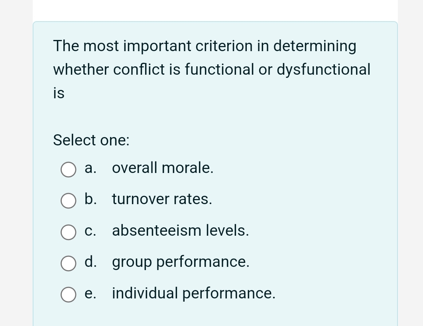423x326 pixels.
Task: Click the option label 'd.'
Action: click(x=91, y=262)
